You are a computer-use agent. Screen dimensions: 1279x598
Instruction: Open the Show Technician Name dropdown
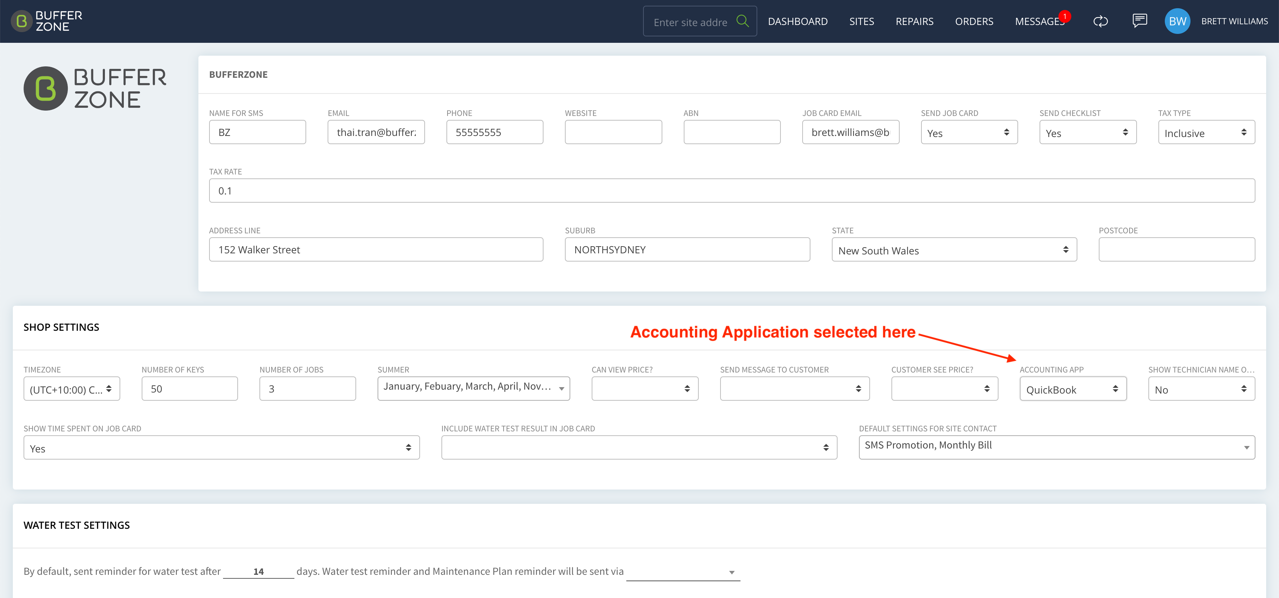click(1202, 389)
